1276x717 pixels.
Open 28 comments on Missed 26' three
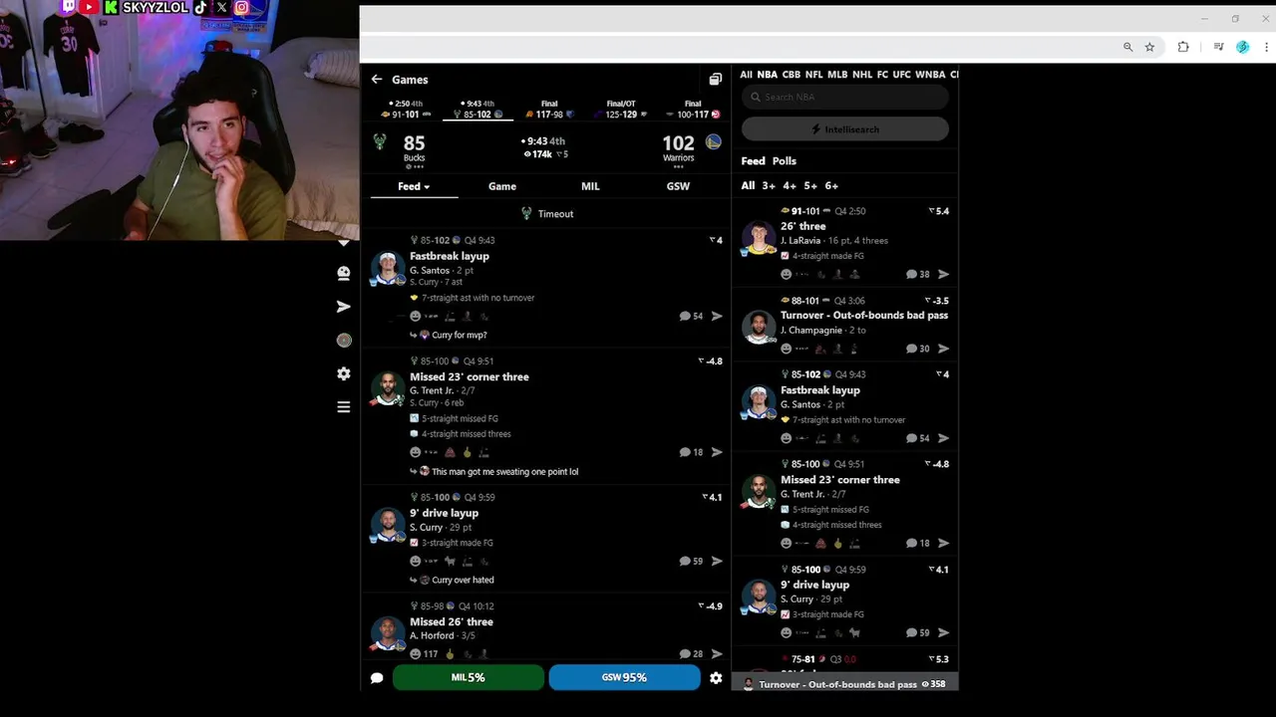[691, 654]
